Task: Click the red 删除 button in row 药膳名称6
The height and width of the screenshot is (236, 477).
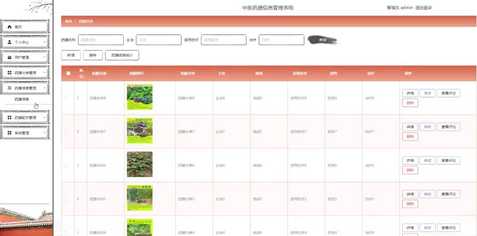Action: 410,171
